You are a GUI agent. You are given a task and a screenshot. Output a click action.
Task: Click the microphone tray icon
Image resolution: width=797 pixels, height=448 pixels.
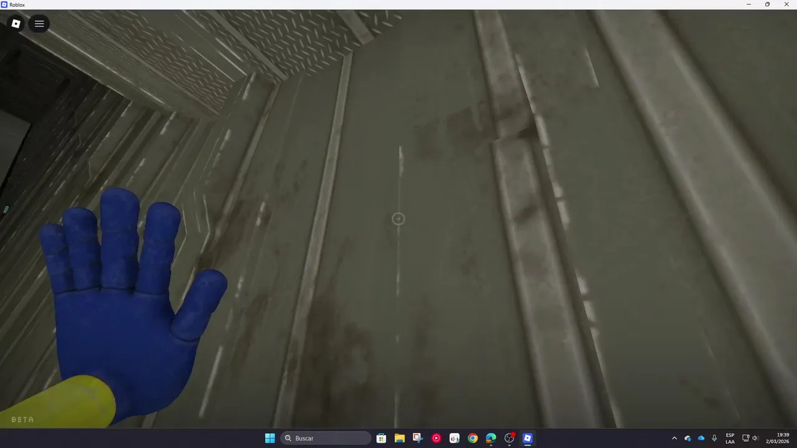pos(714,438)
